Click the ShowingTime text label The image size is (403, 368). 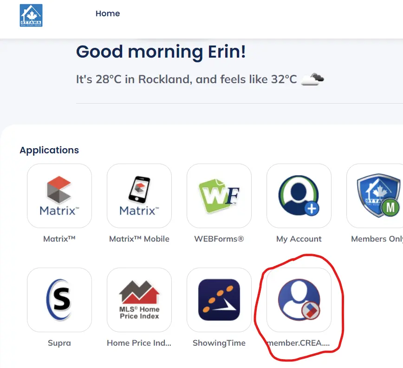(219, 343)
